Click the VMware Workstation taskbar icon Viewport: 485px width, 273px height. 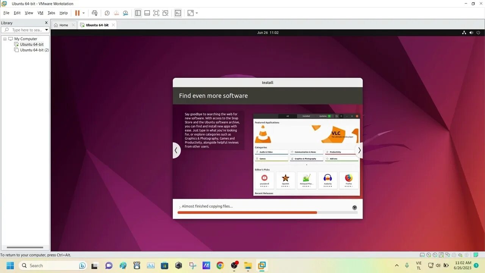click(x=262, y=265)
